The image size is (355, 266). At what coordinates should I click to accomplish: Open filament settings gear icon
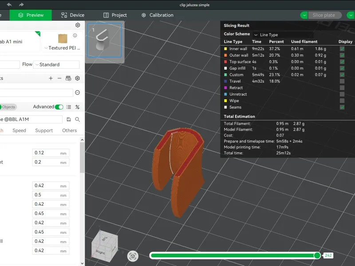[77, 78]
